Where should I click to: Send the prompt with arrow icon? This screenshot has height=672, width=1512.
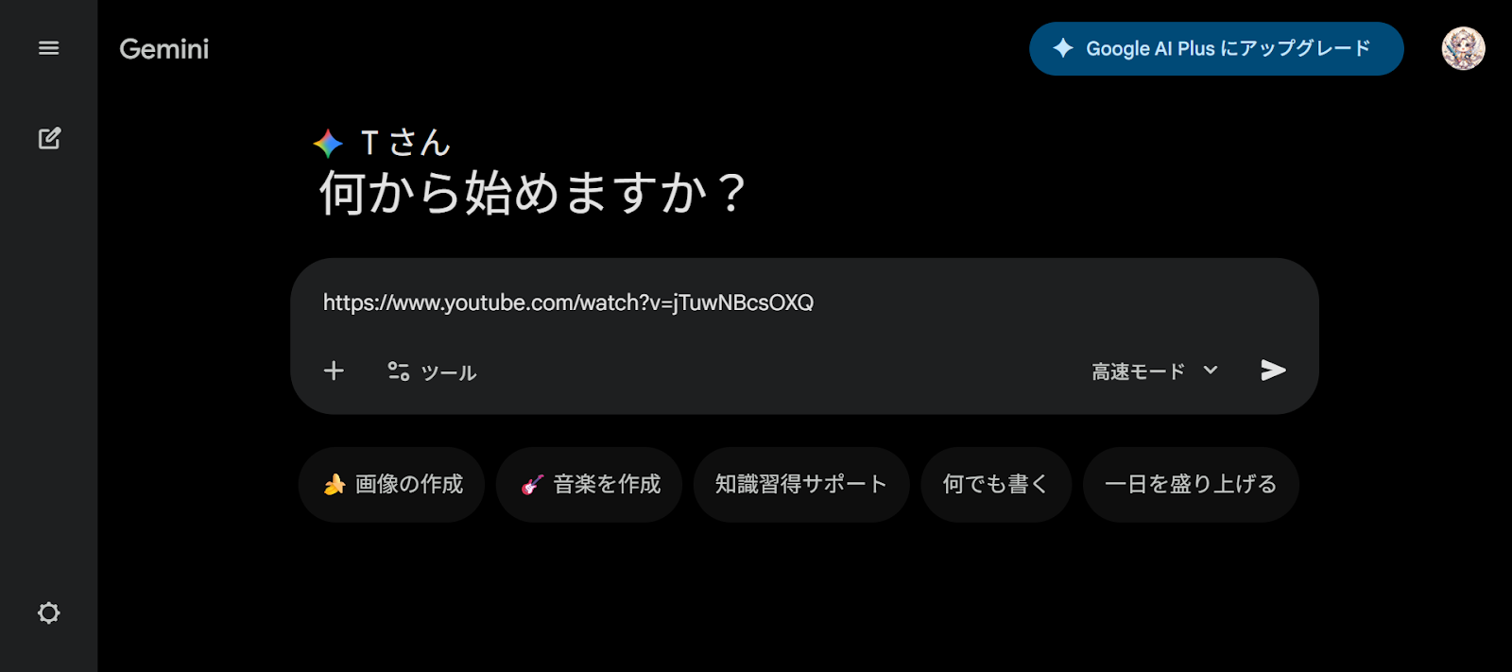point(1273,370)
